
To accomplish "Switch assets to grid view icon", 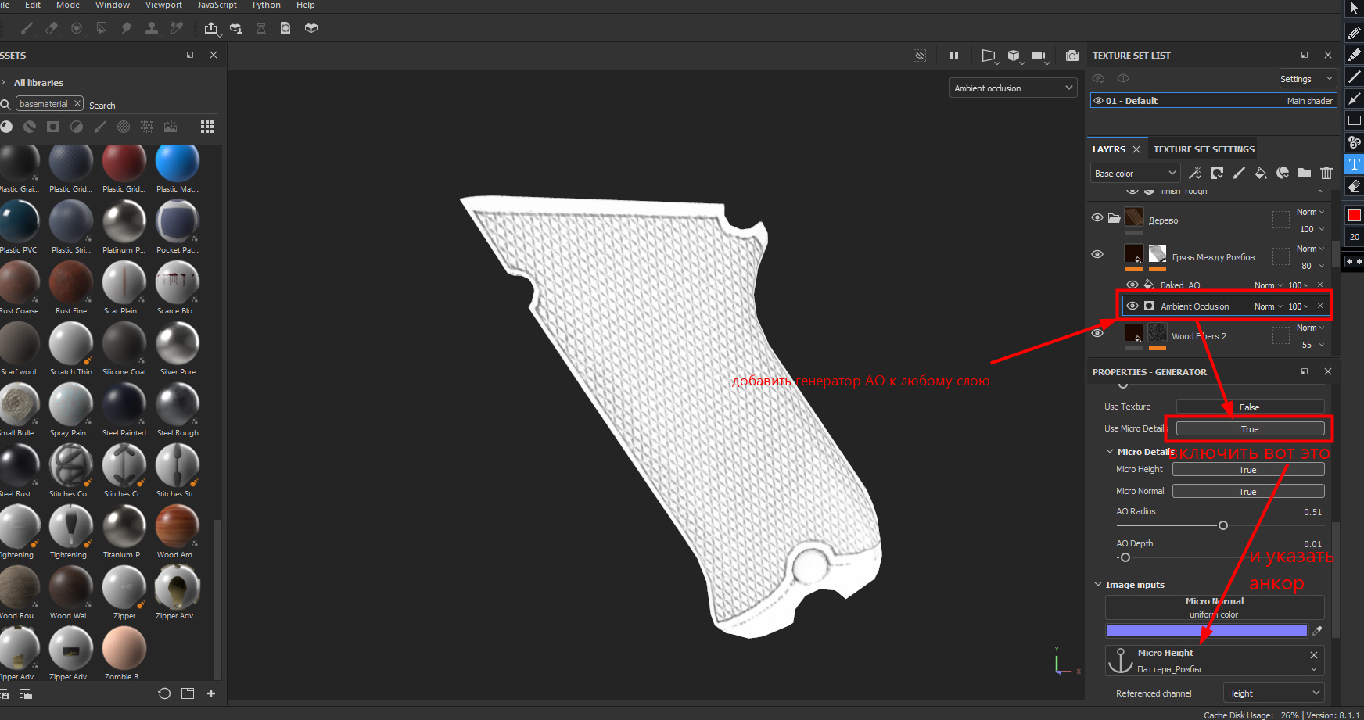I will point(207,127).
